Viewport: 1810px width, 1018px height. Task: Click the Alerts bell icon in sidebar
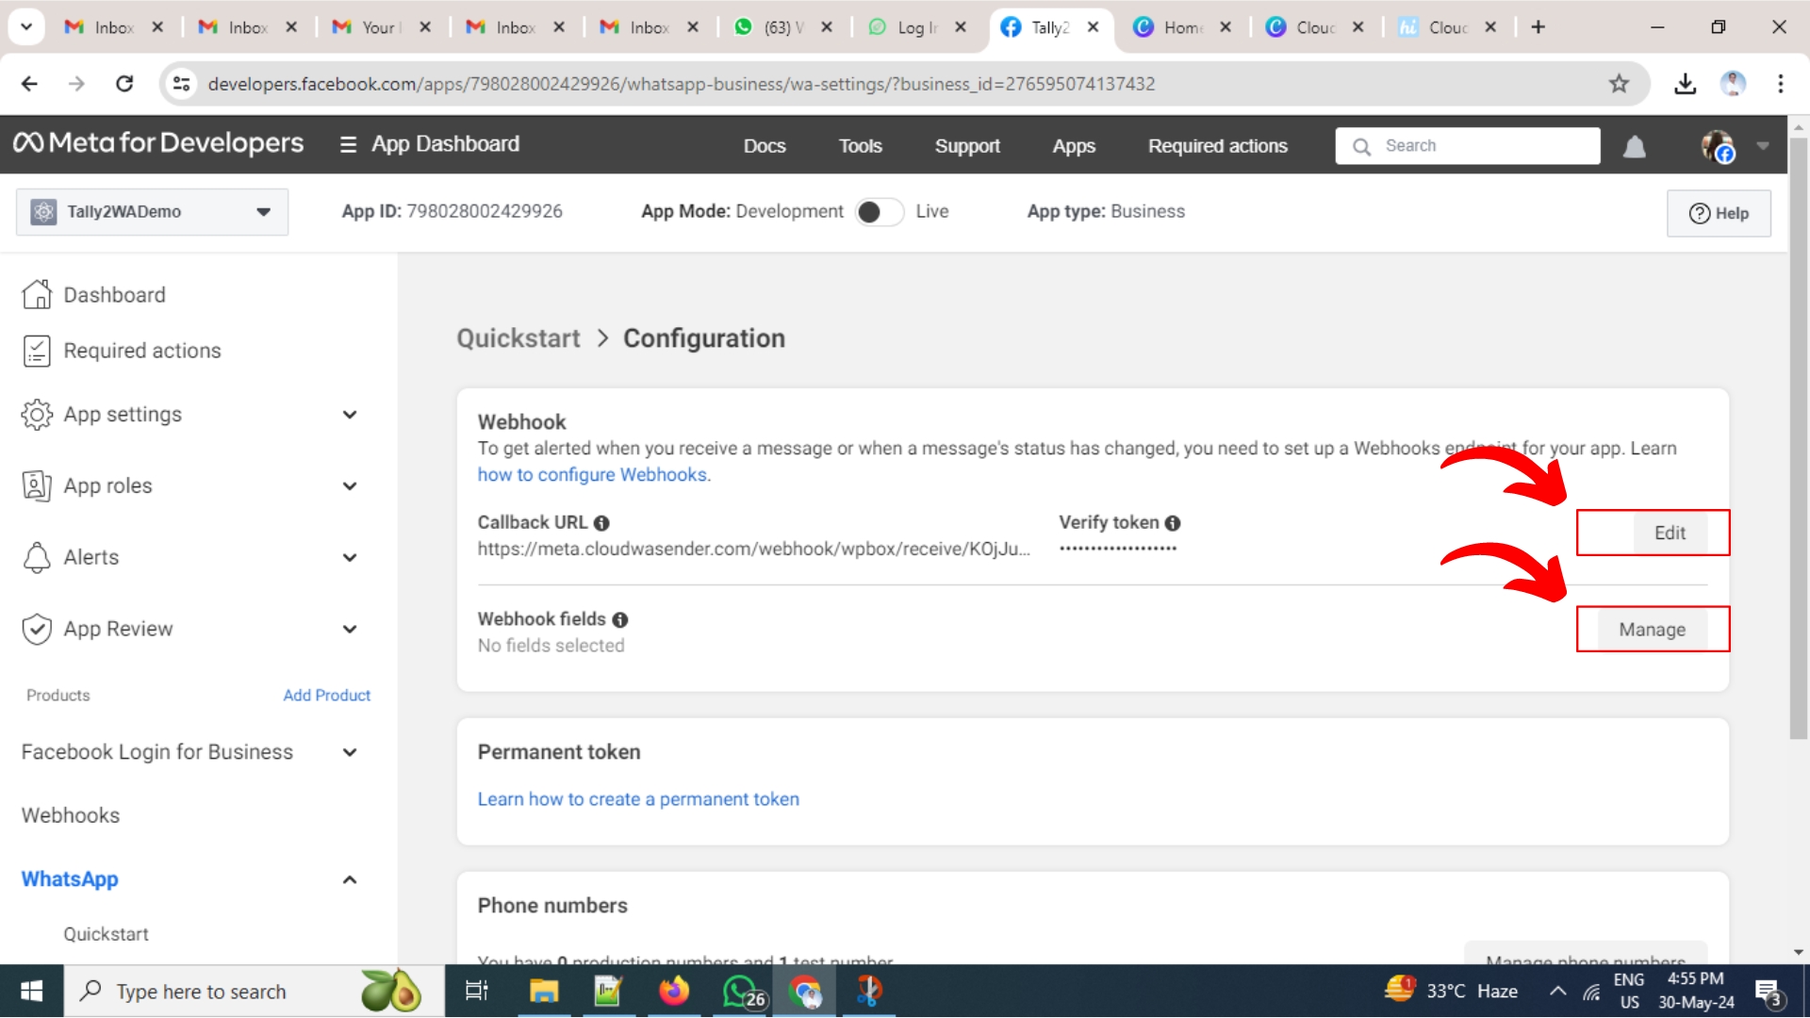[37, 557]
